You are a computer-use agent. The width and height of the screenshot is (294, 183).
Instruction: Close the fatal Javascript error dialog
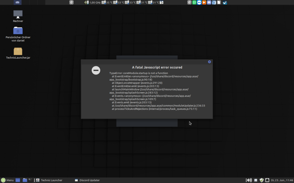click(209, 62)
